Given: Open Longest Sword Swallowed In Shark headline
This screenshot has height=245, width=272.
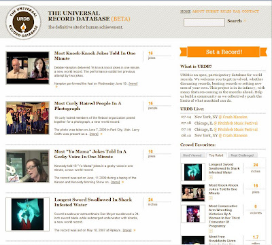Looking at the screenshot, I should [x=93, y=202].
